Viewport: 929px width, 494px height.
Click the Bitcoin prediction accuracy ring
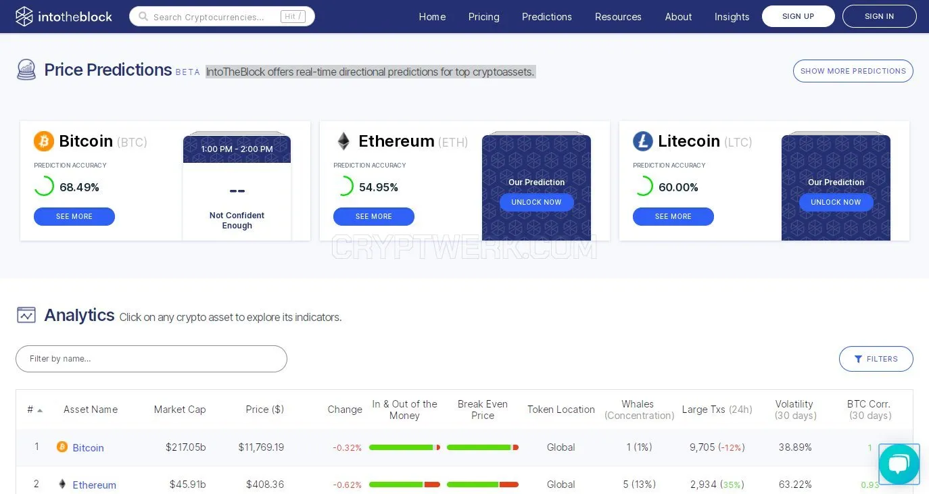point(44,186)
